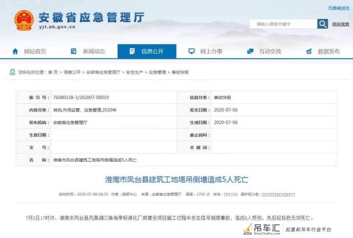Click the 索引号 label cell
The image size is (353, 238).
34,98
